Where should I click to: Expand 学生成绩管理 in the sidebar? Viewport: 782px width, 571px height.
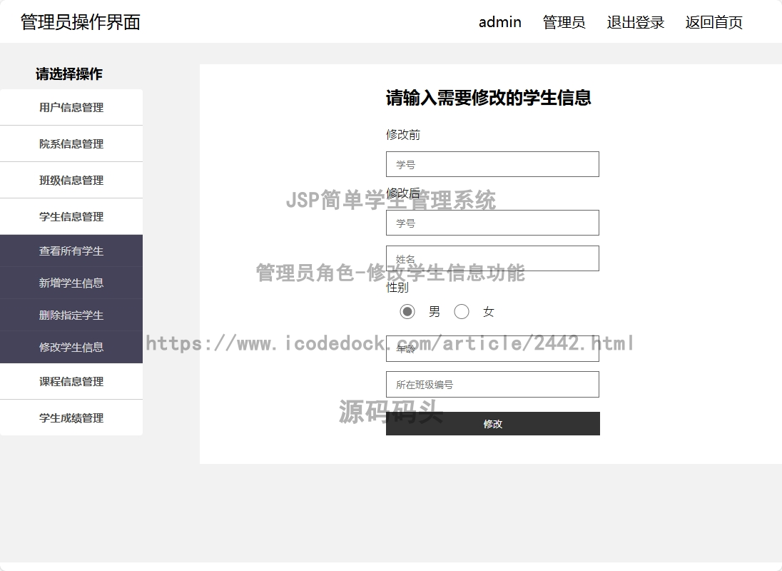(x=71, y=418)
